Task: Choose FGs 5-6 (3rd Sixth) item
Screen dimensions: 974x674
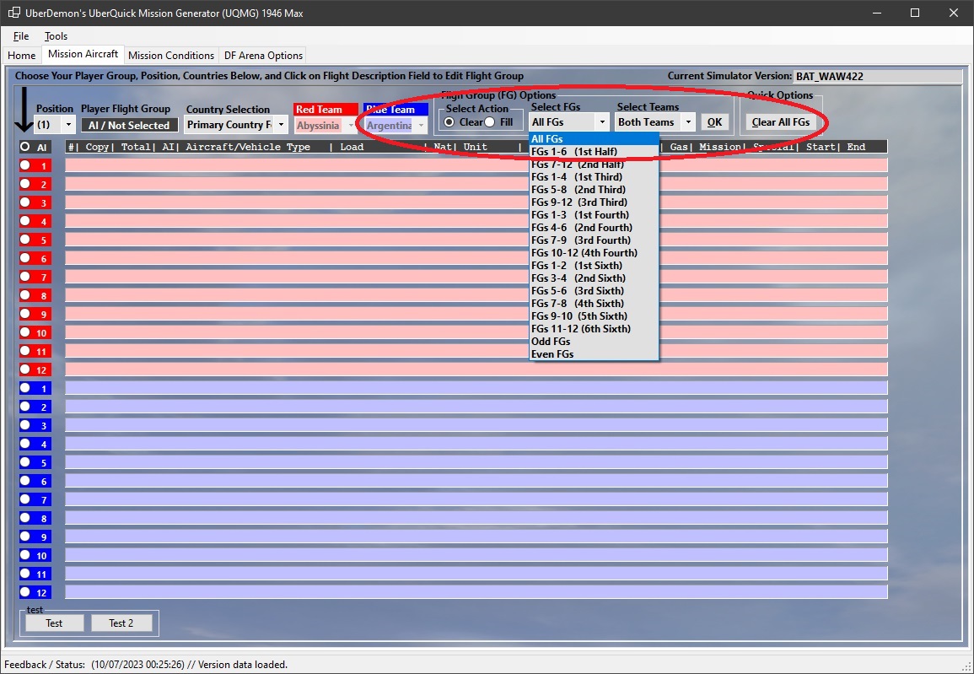Action: click(594, 291)
